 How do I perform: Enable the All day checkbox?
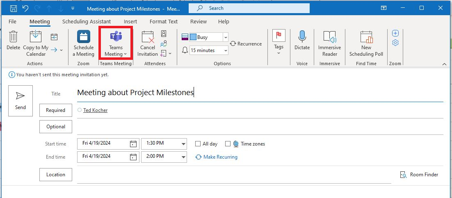[x=198, y=144]
